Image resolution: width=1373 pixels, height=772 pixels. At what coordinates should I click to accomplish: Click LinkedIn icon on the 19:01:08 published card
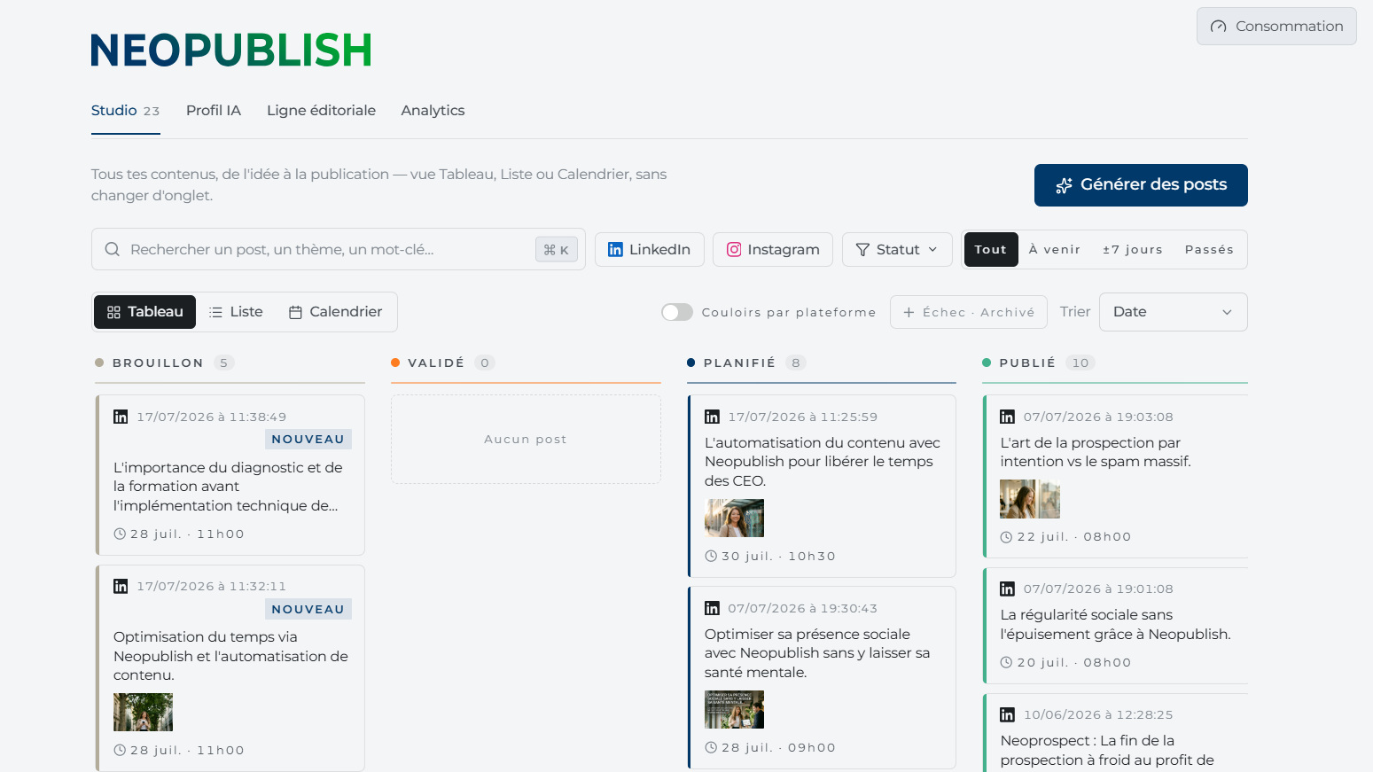coord(1008,589)
